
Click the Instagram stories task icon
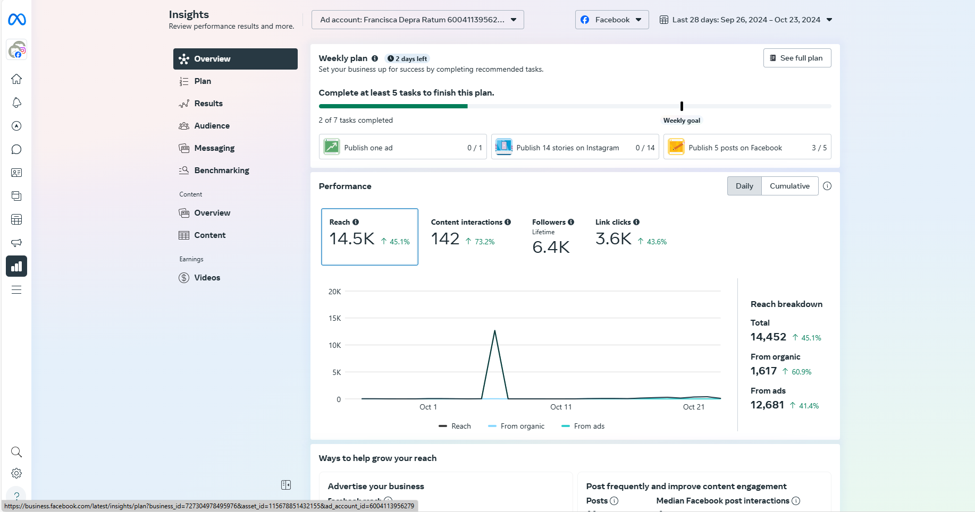point(504,147)
